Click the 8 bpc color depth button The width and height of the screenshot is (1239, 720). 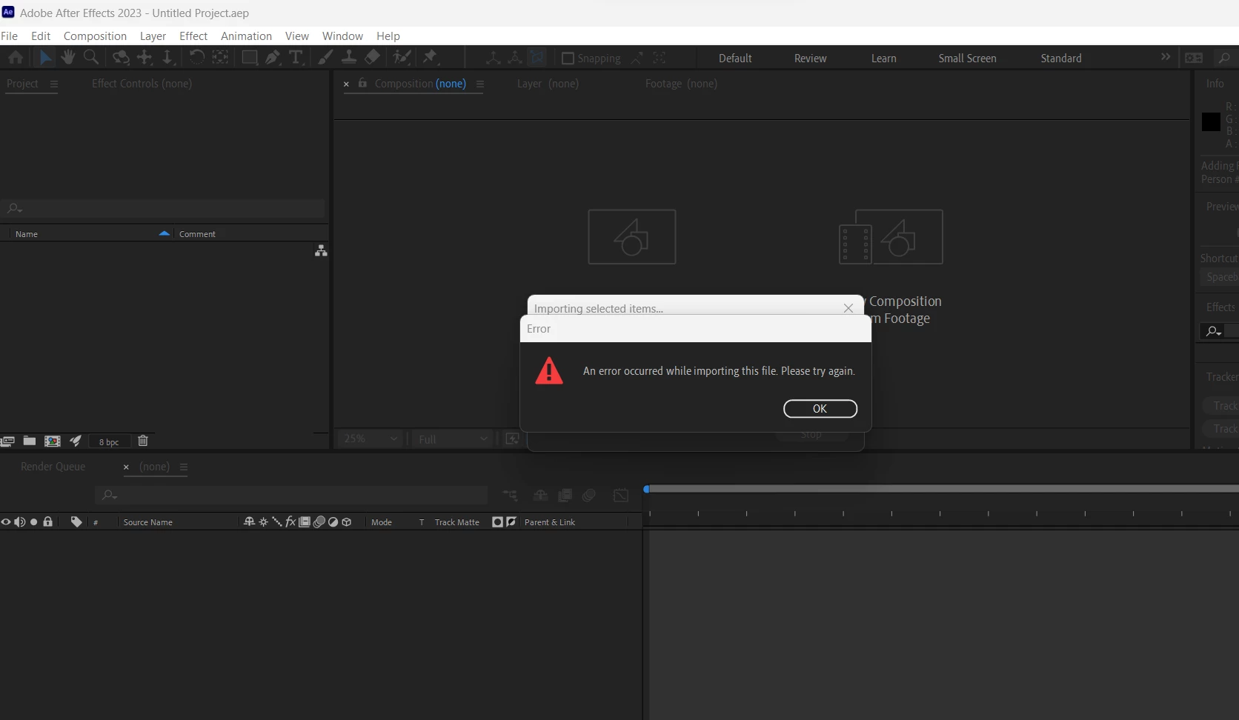pyautogui.click(x=109, y=441)
